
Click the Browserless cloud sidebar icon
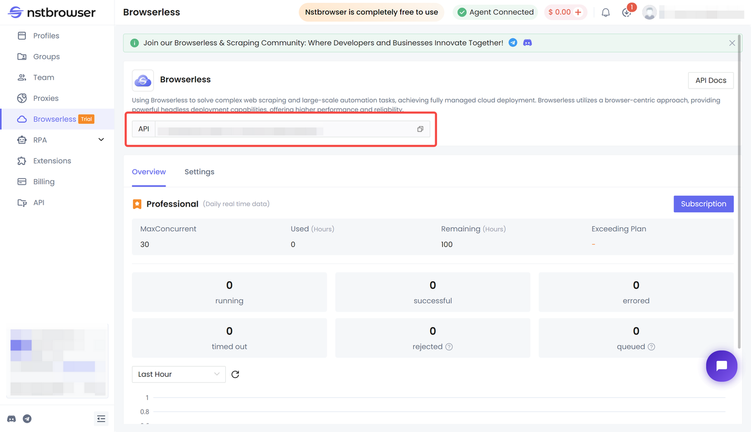(x=22, y=119)
